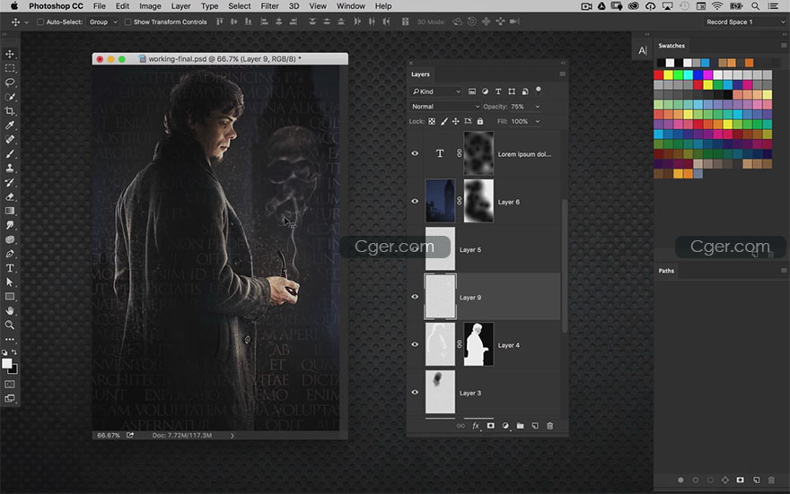Select the Rectangle shape tool
This screenshot has height=494, width=790.
10,296
